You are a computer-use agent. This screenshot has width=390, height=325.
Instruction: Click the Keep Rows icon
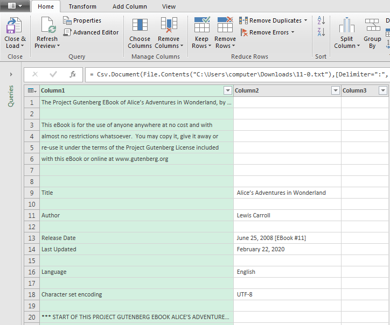coord(201,26)
